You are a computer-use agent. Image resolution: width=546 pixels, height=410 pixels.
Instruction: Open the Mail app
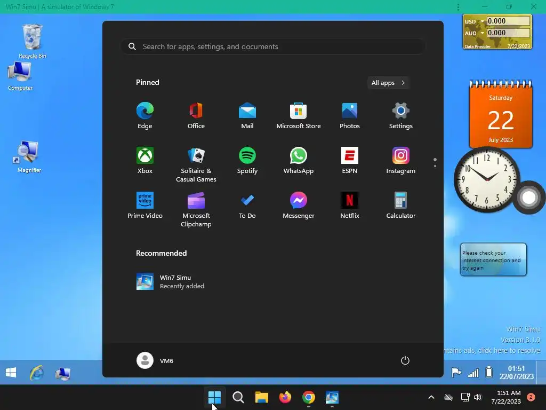tap(247, 116)
